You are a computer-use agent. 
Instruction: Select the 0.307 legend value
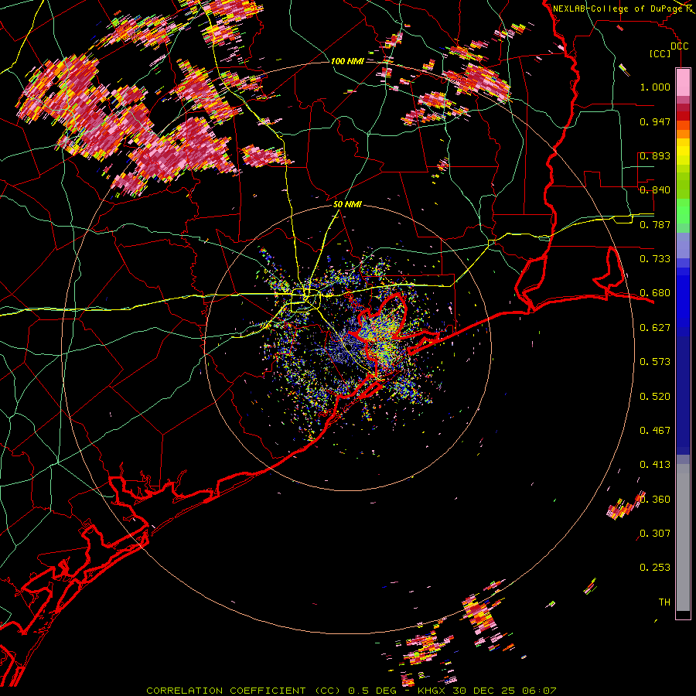[655, 534]
